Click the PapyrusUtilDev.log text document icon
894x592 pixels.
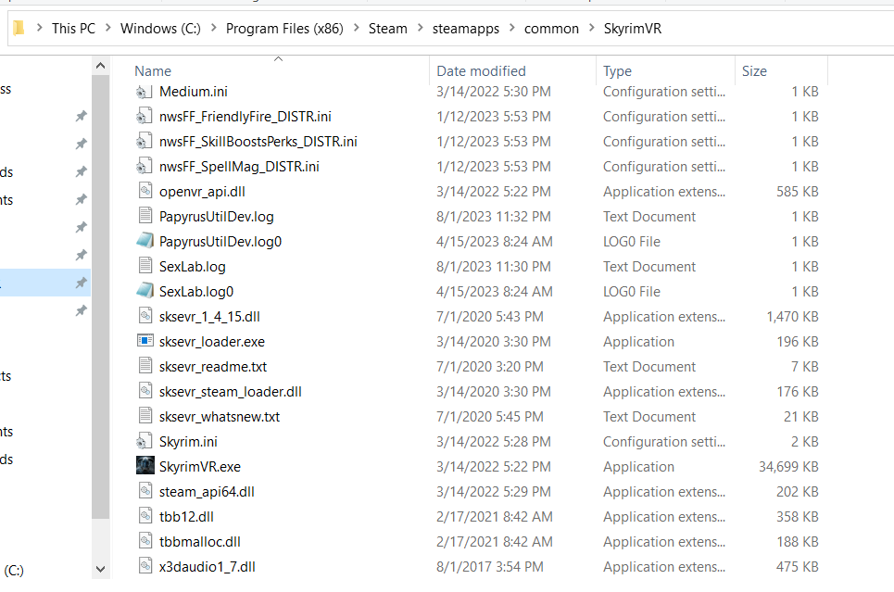145,216
